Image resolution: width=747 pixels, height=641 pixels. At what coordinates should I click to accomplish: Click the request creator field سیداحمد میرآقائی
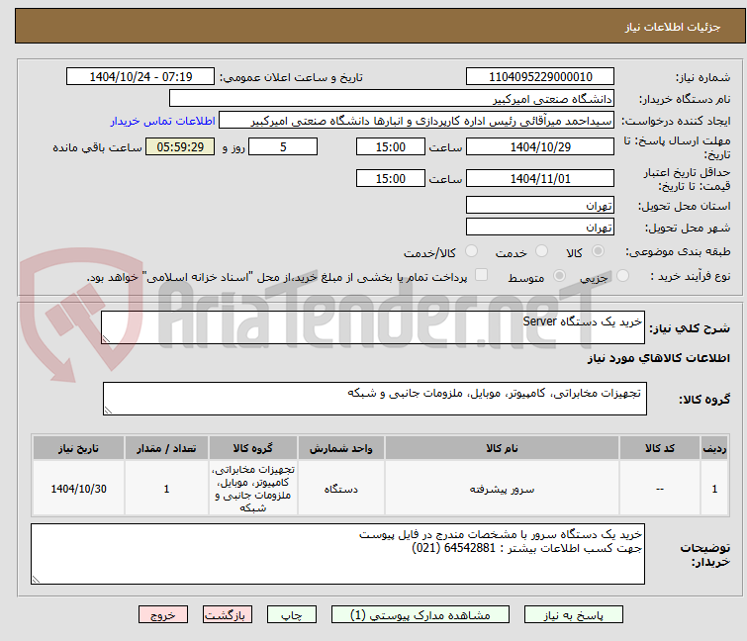(416, 121)
